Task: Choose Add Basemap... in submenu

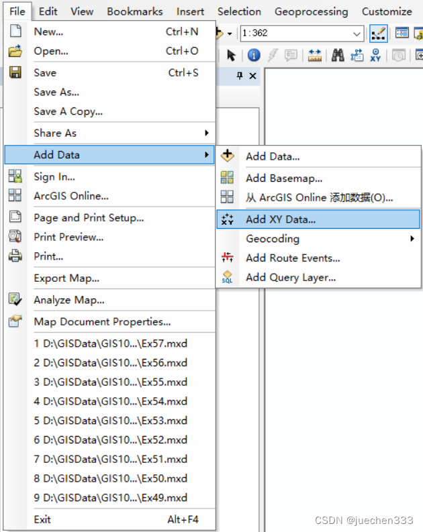Action: (x=318, y=178)
